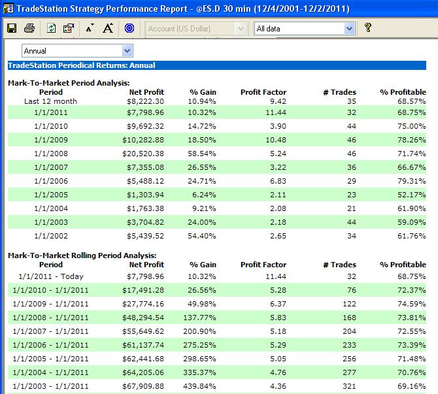Select the 1/1/2002 period row label
The height and width of the screenshot is (394, 438).
51,236
